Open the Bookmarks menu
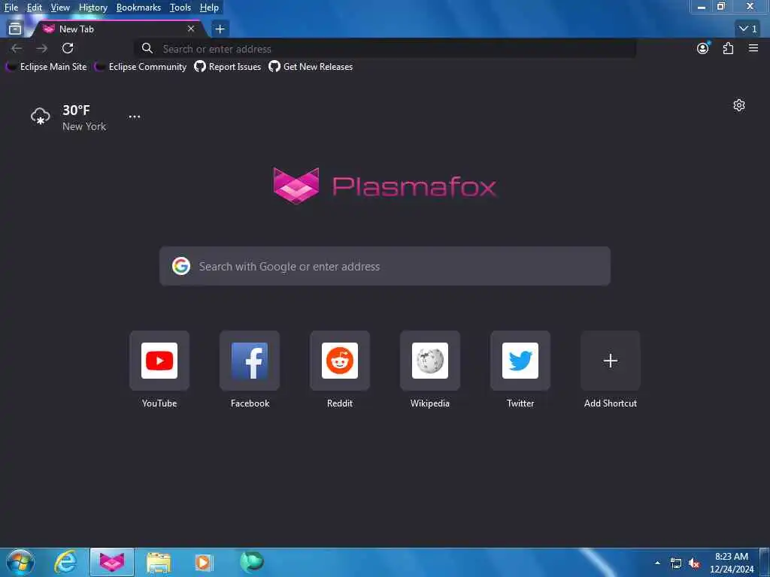This screenshot has height=577, width=770. (138, 8)
